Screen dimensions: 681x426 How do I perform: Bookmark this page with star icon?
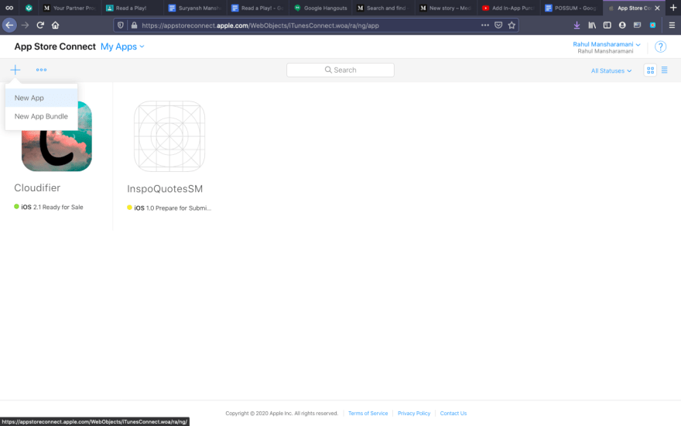point(512,26)
